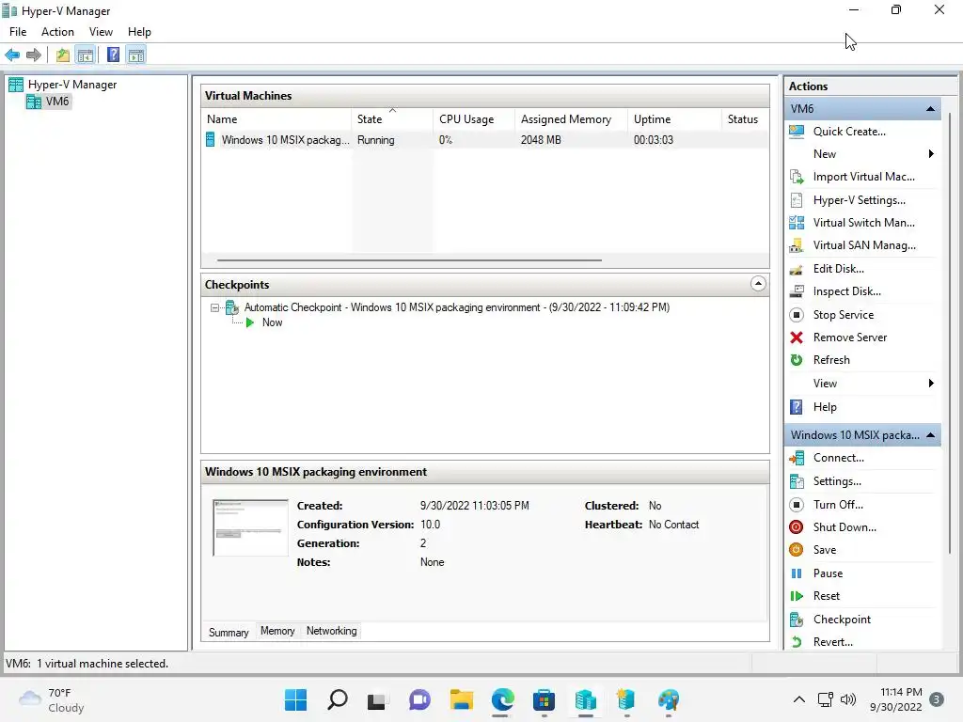Click the Actions pane vertical scrollbar
Screen dimensions: 963x722
point(950,332)
